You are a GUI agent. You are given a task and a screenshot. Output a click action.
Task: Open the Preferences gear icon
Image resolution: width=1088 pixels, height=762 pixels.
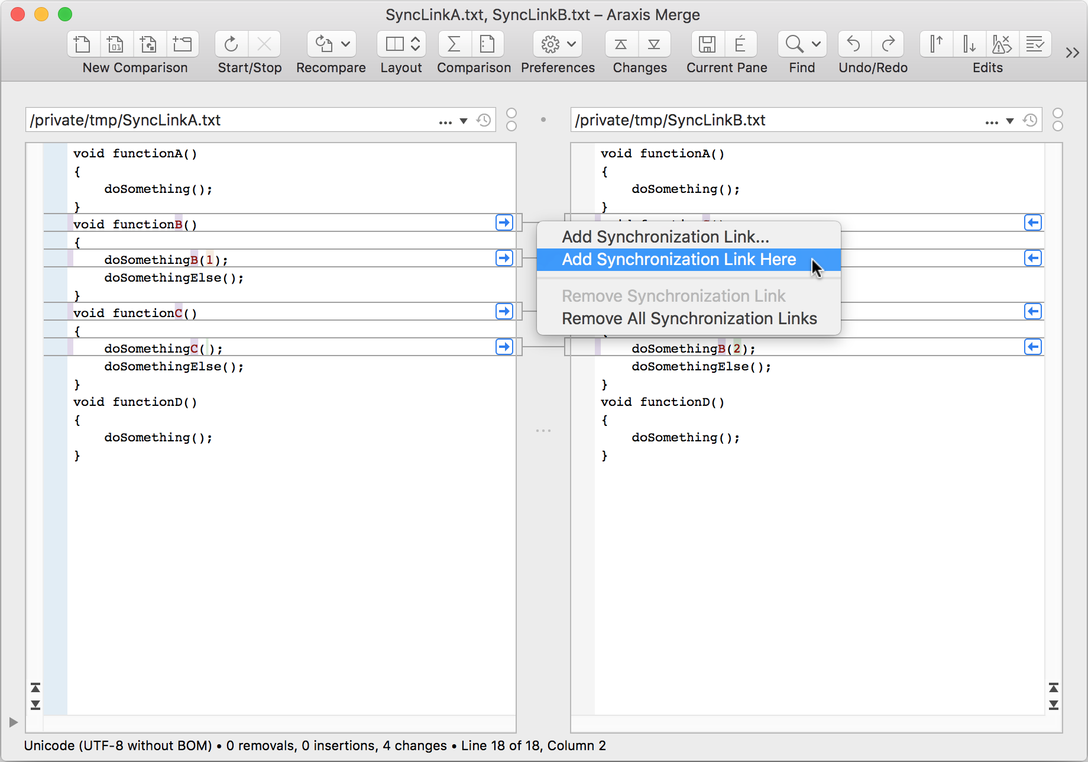tap(550, 44)
